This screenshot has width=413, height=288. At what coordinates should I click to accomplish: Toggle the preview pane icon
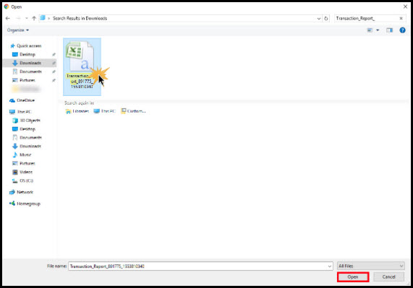pos(390,30)
